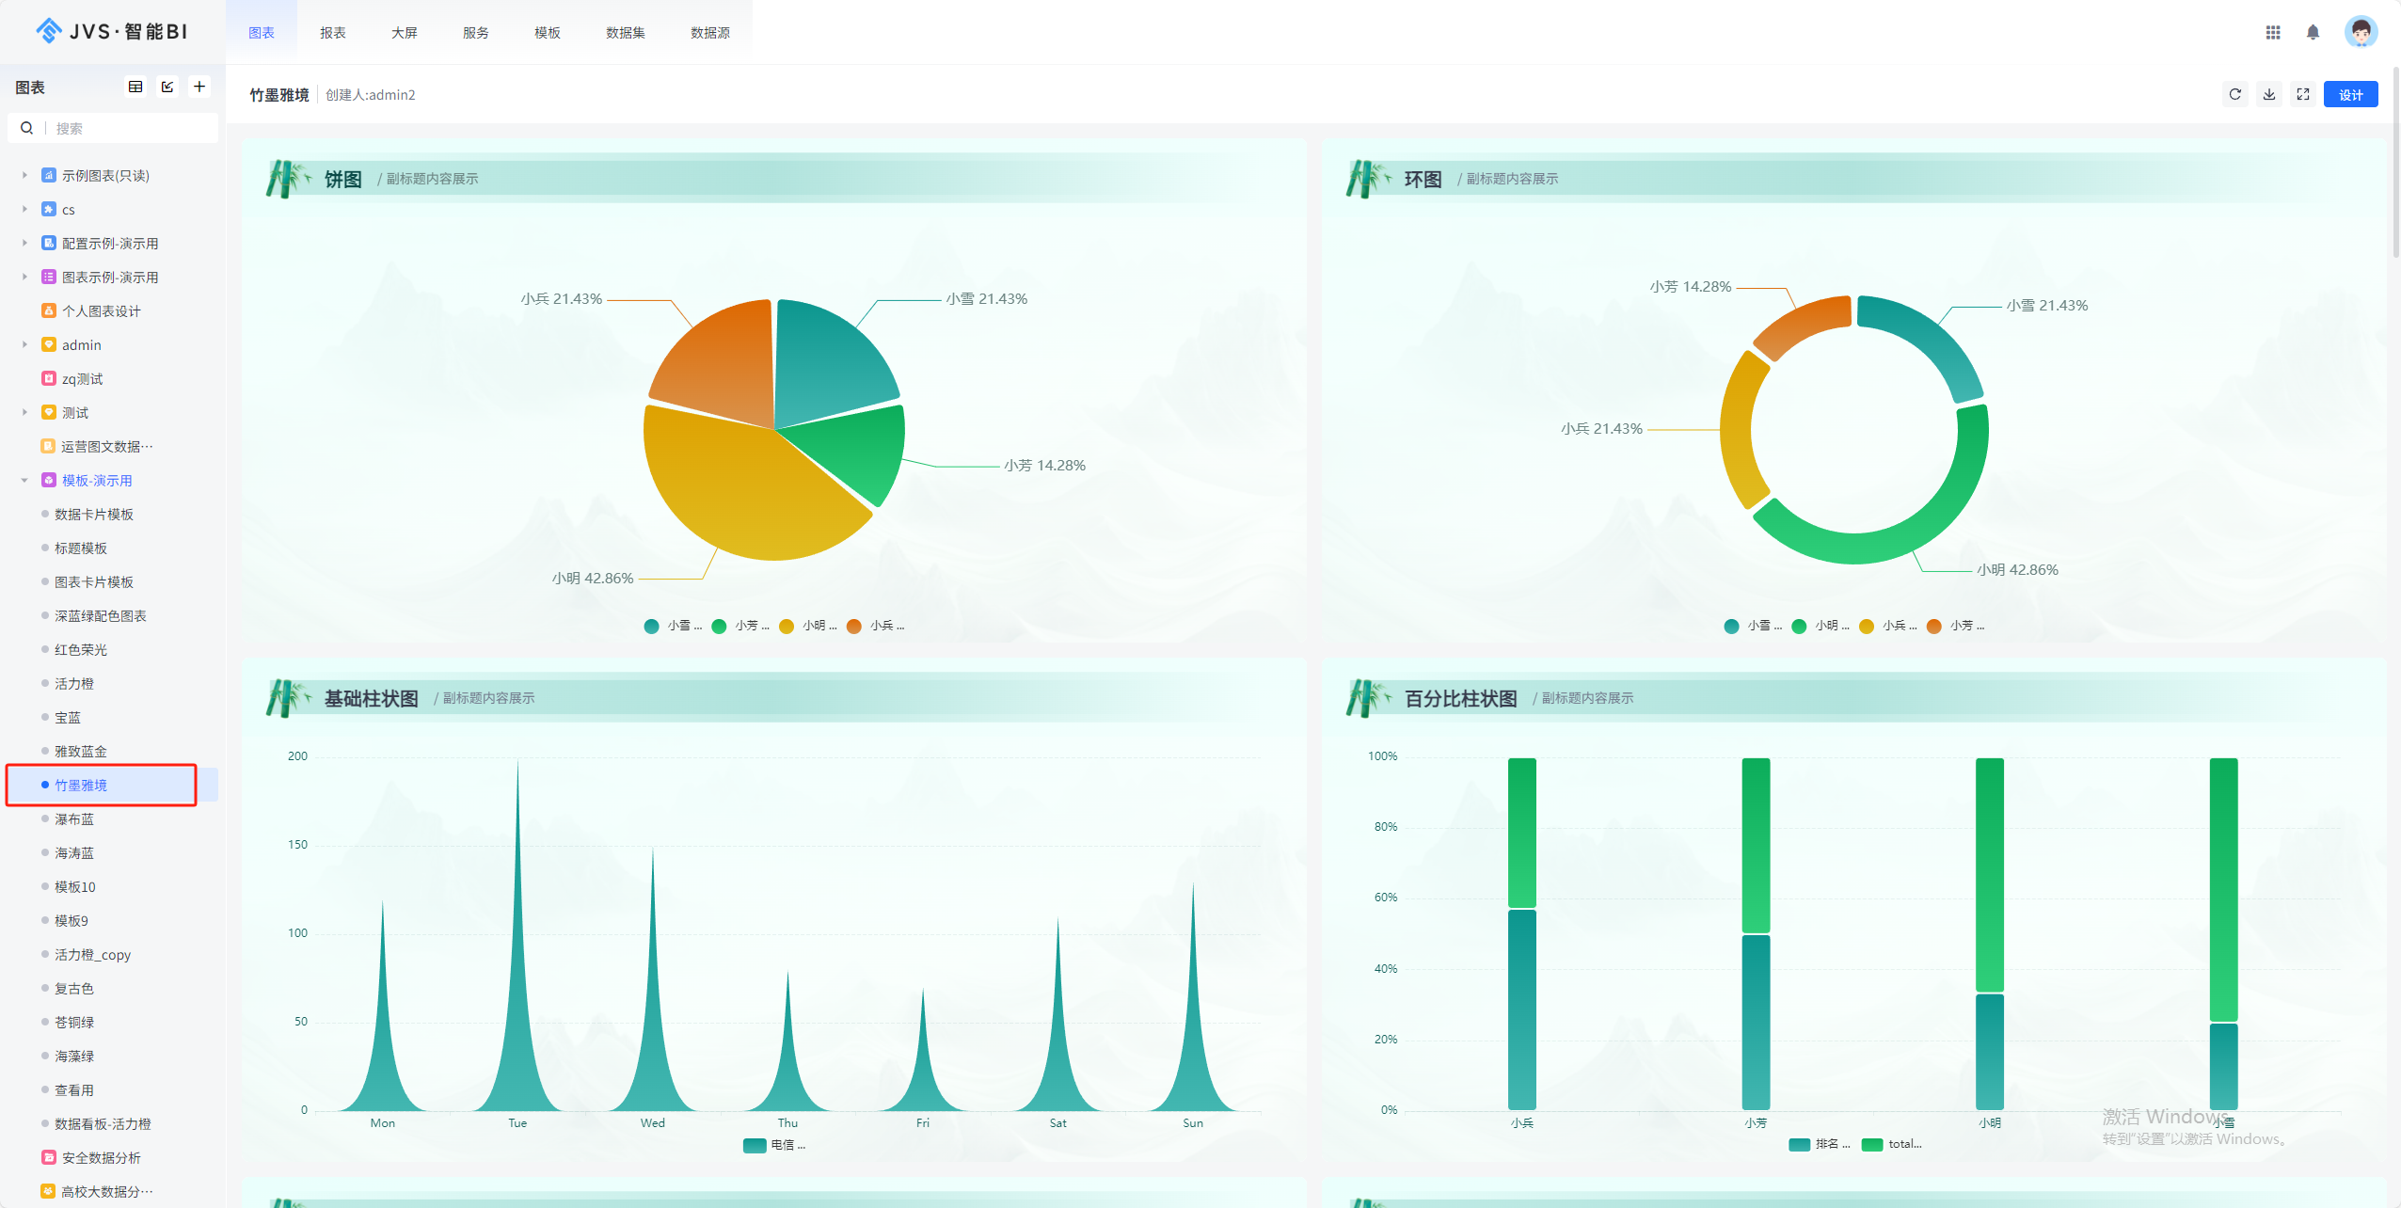2401x1208 pixels.
Task: Click the blue 设计 button
Action: 2351,94
